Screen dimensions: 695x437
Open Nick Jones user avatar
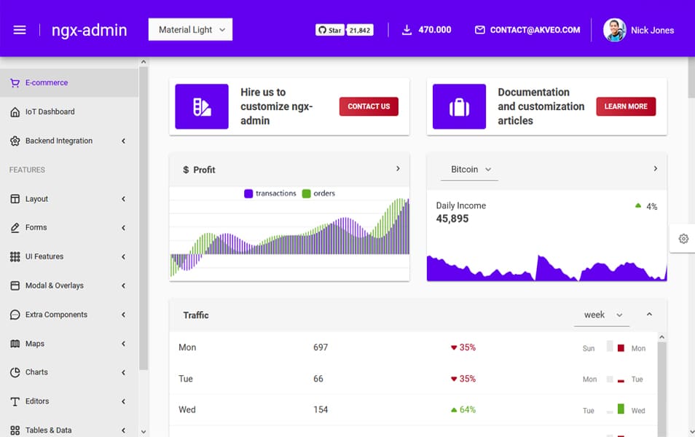click(614, 30)
